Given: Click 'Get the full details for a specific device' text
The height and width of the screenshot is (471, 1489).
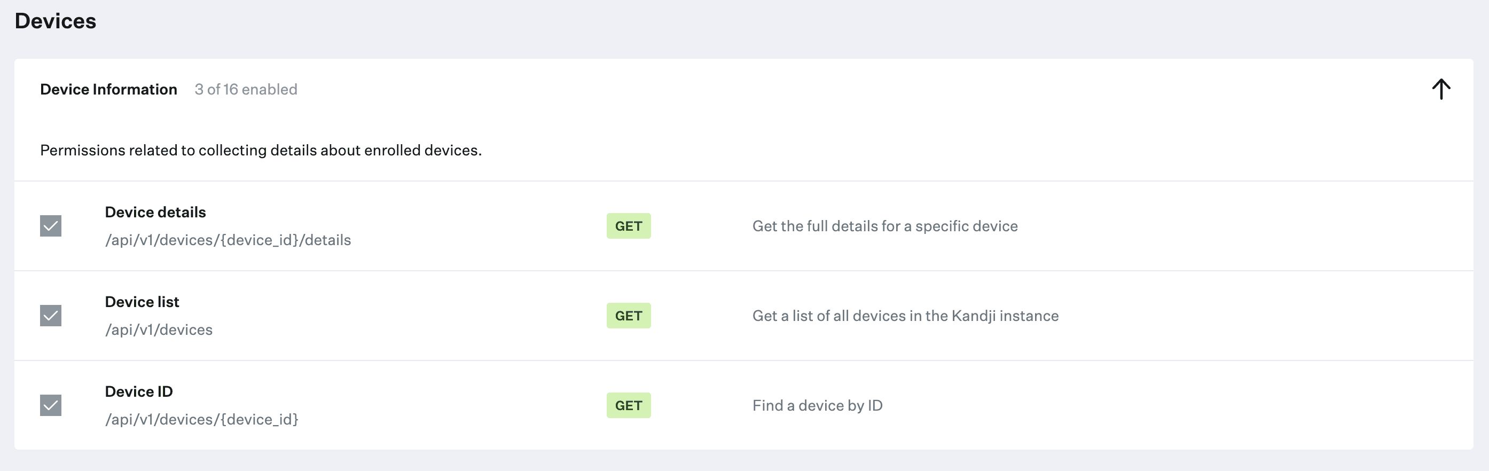Looking at the screenshot, I should pos(884,226).
